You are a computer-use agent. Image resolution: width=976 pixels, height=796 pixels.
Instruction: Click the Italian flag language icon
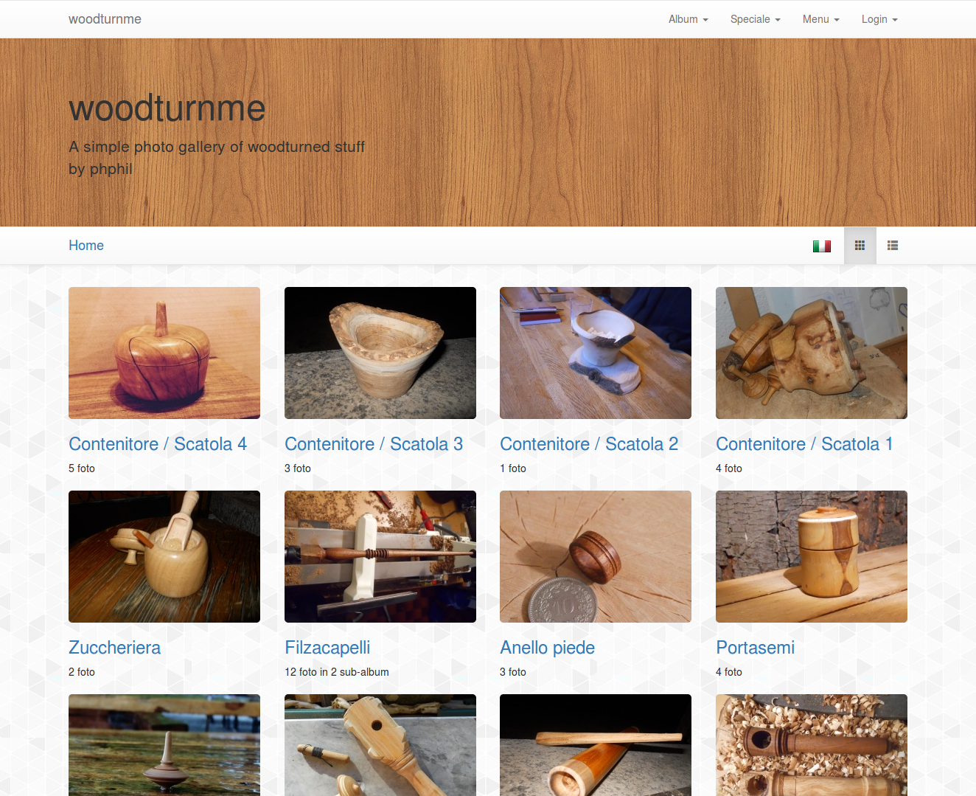click(x=822, y=246)
